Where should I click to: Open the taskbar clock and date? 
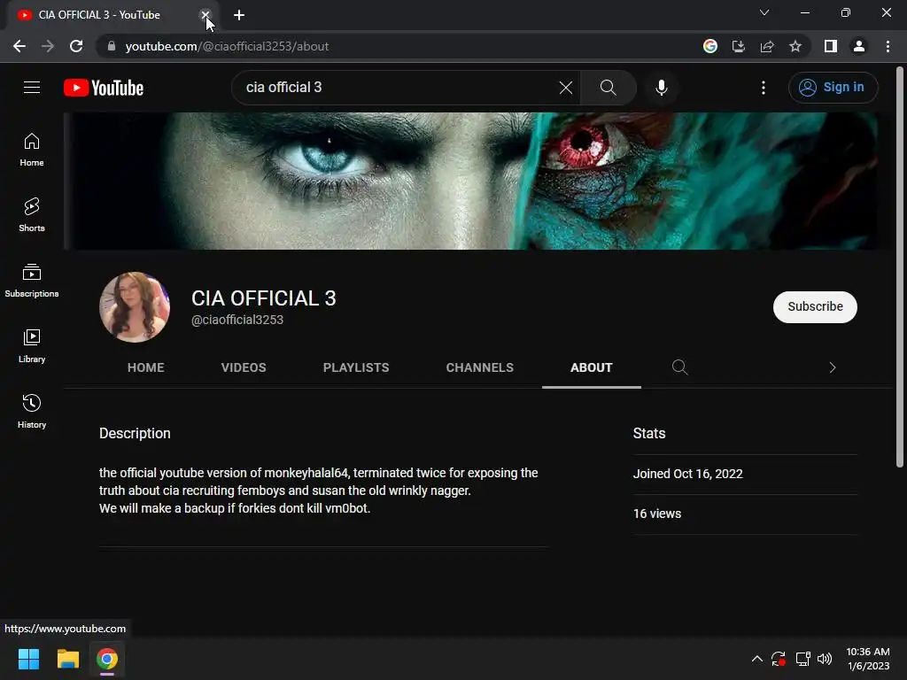(x=868, y=659)
